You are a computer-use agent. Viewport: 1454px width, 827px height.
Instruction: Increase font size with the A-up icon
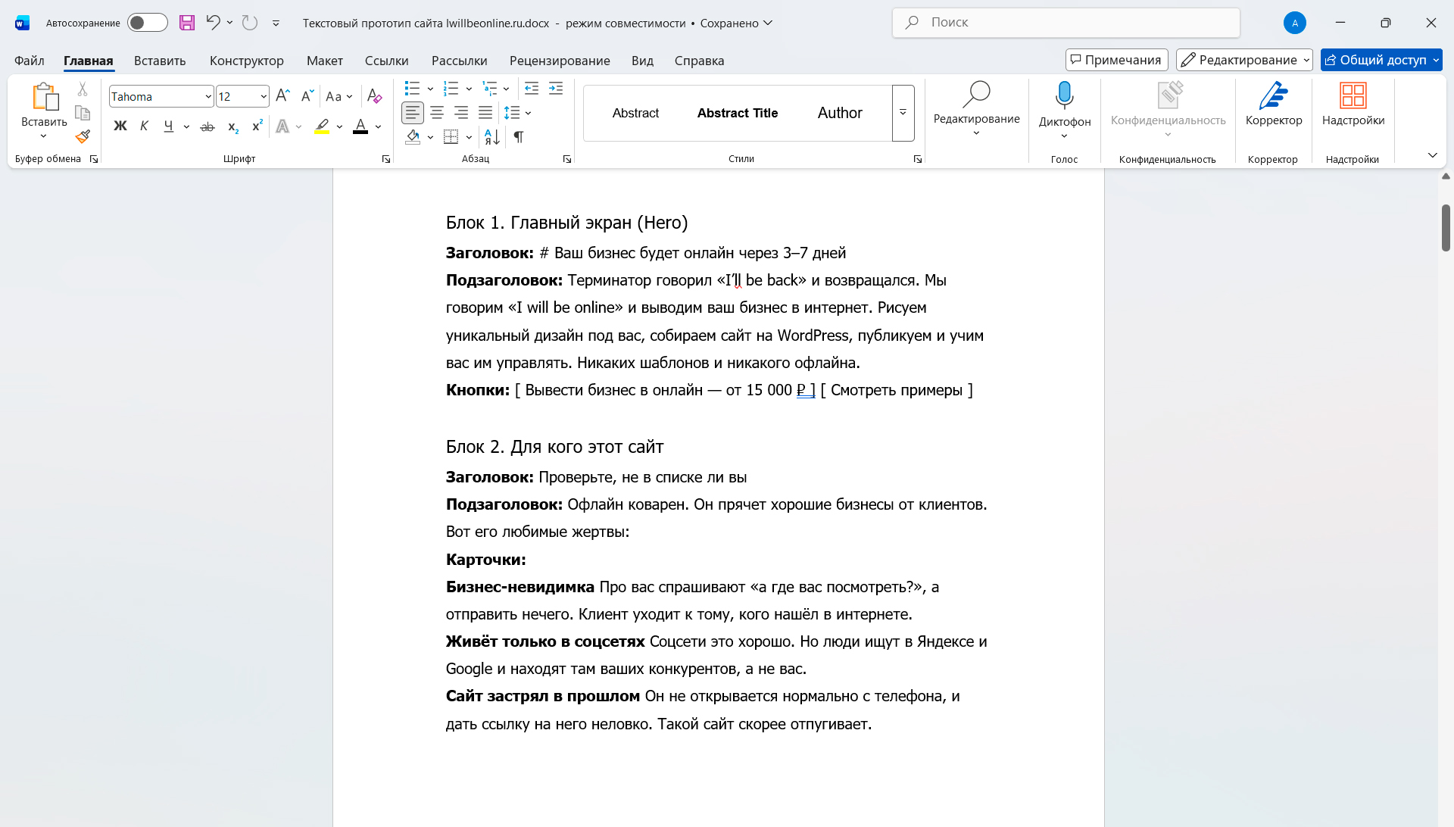click(x=282, y=96)
